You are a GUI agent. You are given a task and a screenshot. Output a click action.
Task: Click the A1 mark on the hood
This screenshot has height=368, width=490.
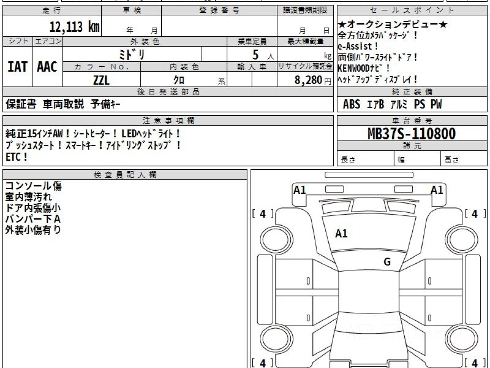[x=341, y=234]
